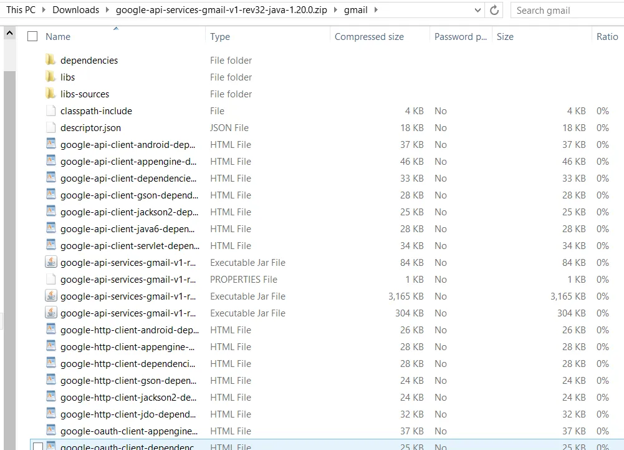The height and width of the screenshot is (450, 624).
Task: Go to This PC breadcrumb
Action: click(21, 10)
